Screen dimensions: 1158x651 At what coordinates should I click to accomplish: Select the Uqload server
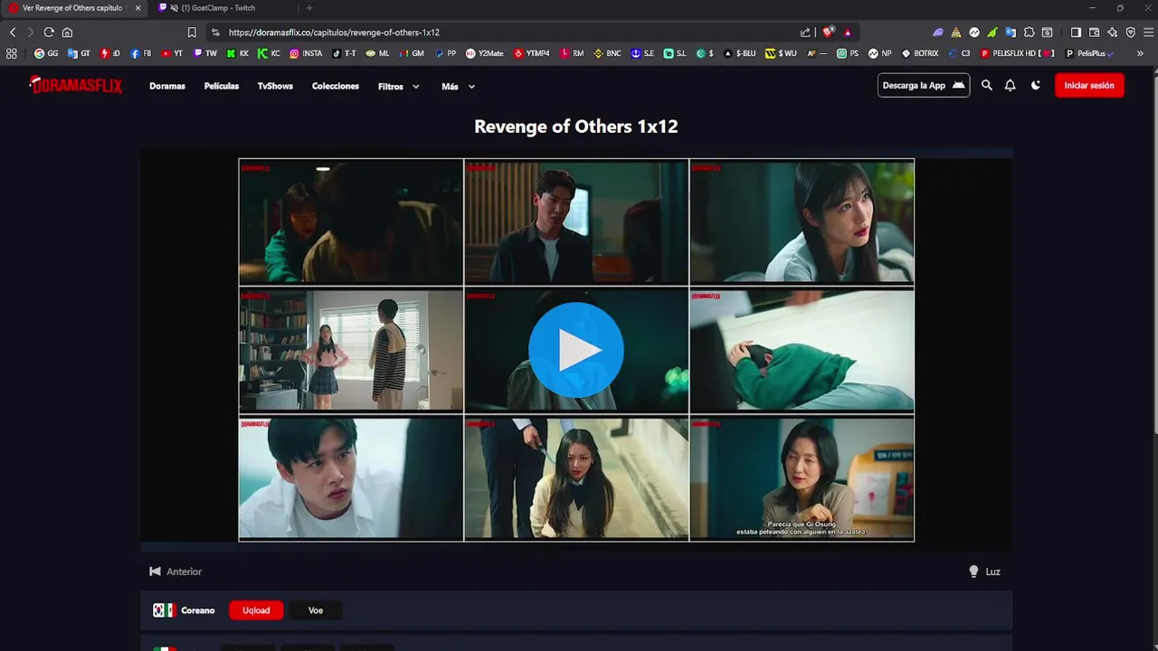pyautogui.click(x=256, y=610)
